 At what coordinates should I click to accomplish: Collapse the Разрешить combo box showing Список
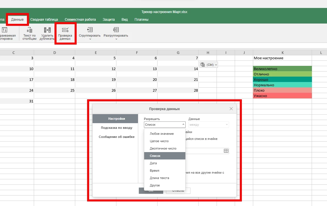click(183, 125)
